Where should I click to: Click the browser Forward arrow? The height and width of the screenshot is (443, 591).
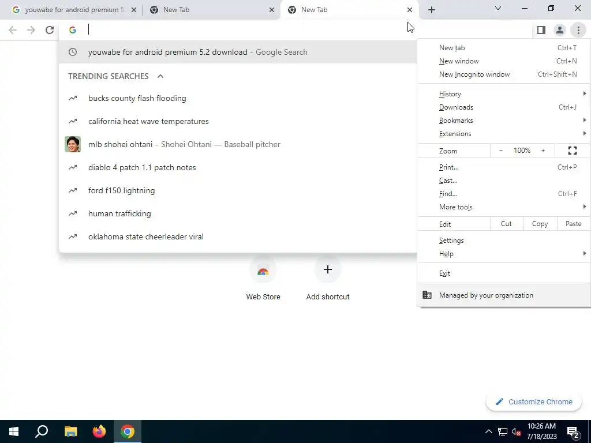click(31, 30)
